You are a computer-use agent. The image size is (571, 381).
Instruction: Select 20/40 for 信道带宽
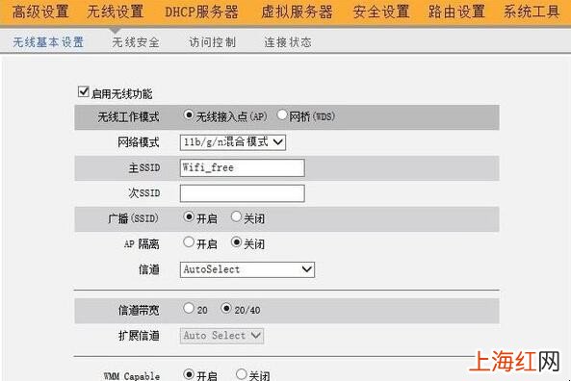(x=226, y=308)
